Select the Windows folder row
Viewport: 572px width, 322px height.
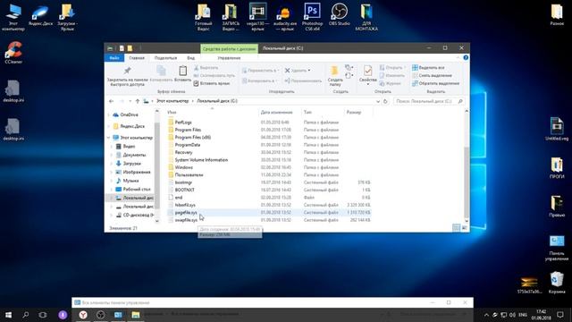[269, 167]
